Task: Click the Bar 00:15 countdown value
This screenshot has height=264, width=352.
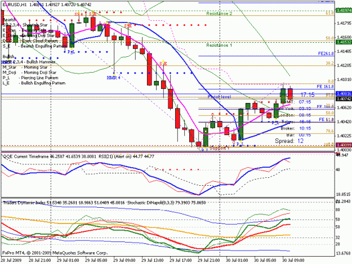Action: (305, 135)
